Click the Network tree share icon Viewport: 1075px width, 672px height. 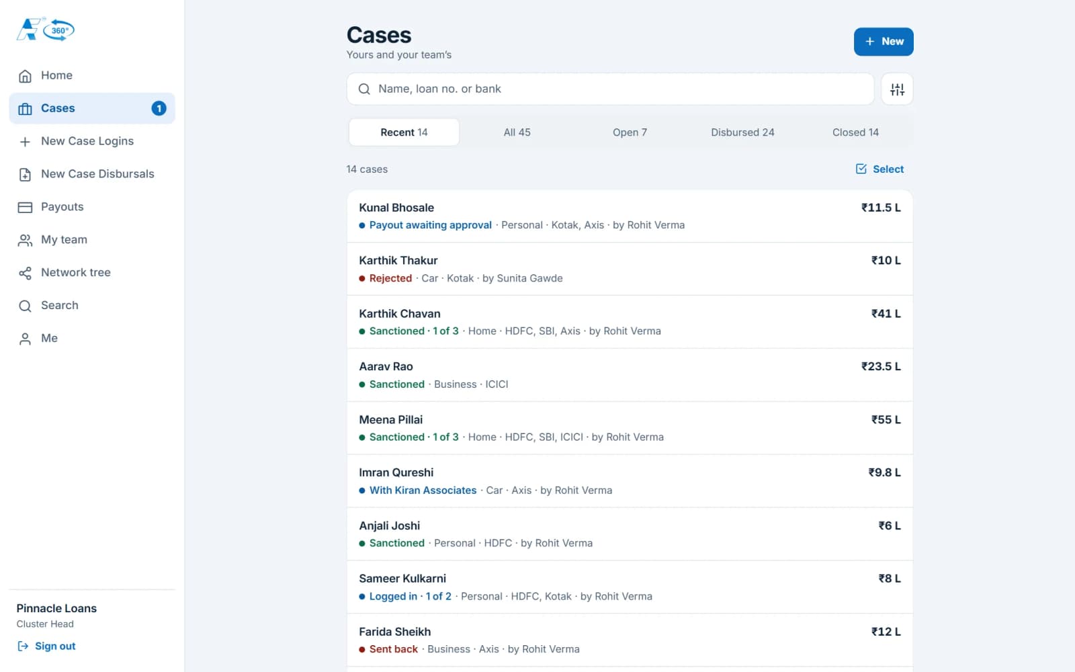coord(25,274)
